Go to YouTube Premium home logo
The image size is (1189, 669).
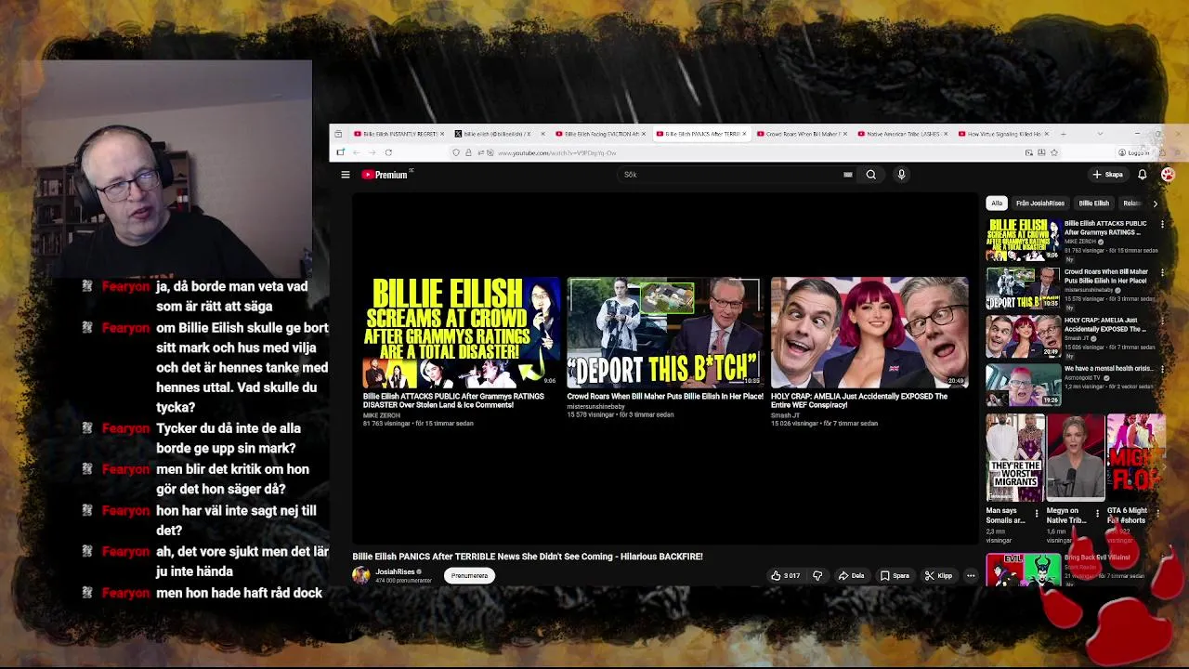[385, 175]
